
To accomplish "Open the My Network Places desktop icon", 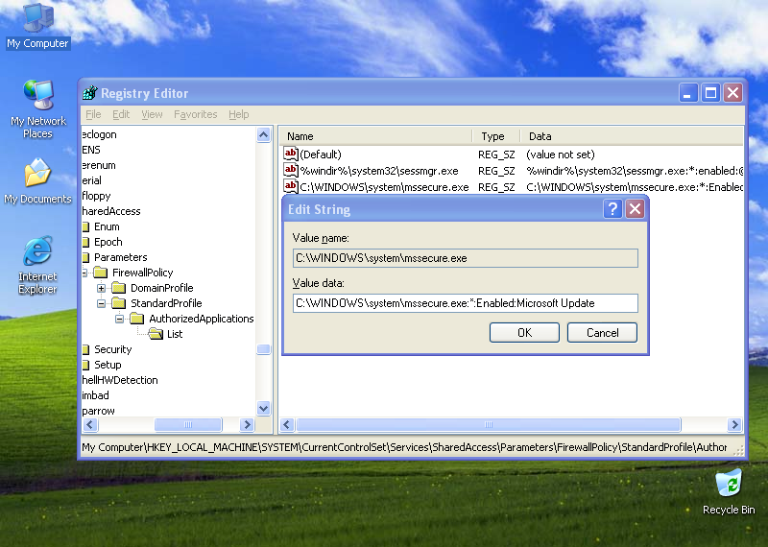I will [37, 108].
